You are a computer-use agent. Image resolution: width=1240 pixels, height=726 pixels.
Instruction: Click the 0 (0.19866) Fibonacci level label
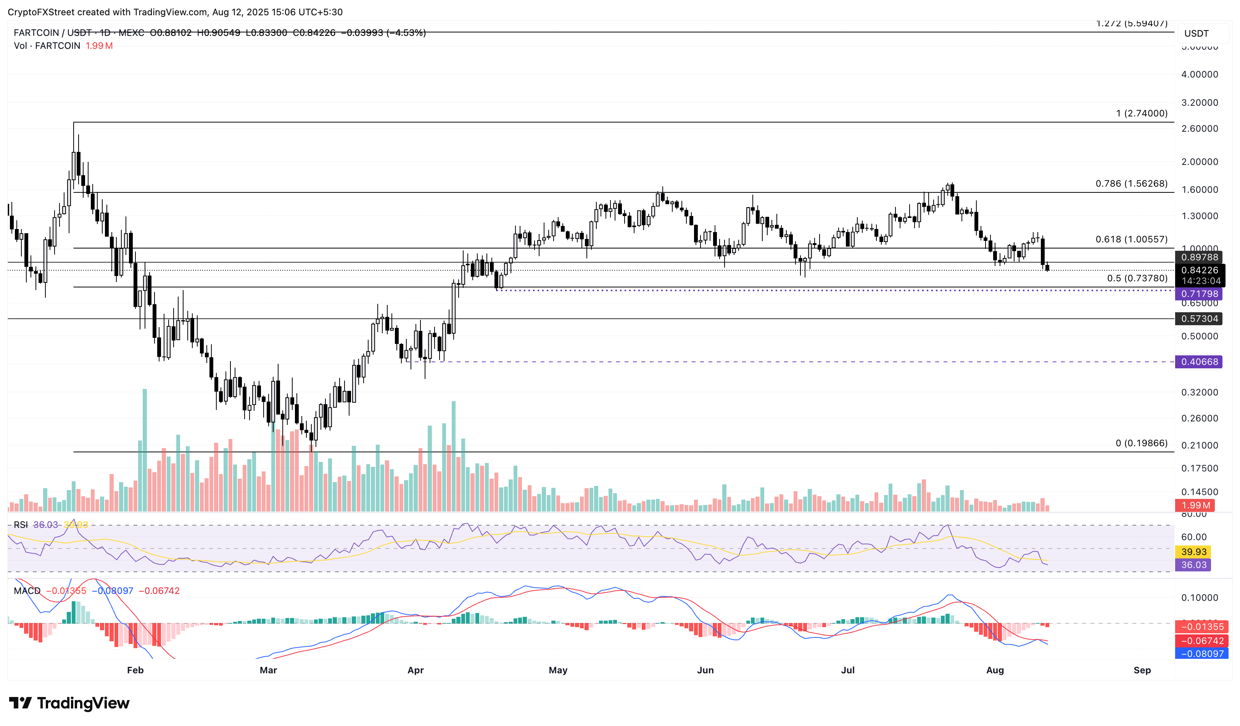(1141, 443)
